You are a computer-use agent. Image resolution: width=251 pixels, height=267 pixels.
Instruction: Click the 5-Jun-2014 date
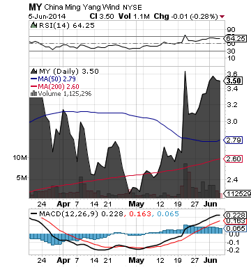(47, 17)
